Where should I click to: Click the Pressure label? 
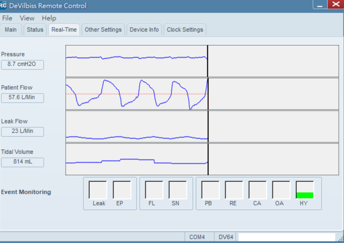[13, 54]
